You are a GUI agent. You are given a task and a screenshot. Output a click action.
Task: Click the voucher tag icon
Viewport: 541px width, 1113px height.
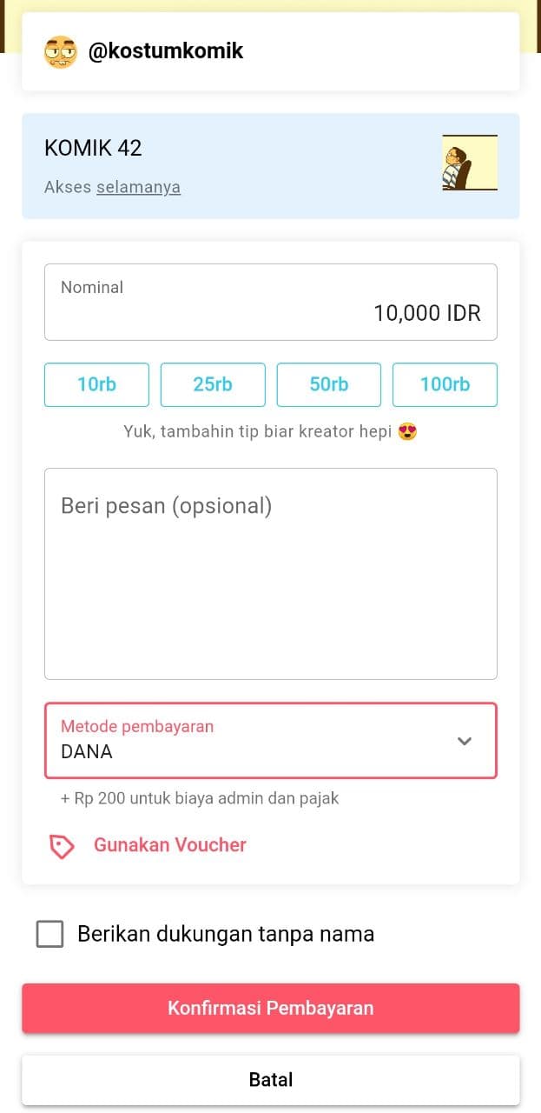coord(62,846)
